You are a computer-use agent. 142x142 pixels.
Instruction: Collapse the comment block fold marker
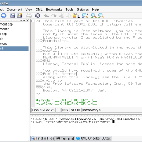point(33,21)
